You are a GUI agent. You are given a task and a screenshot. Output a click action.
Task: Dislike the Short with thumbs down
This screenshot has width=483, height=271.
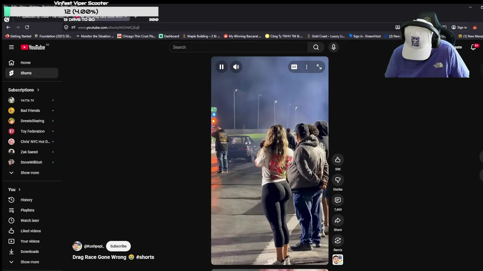point(338,180)
